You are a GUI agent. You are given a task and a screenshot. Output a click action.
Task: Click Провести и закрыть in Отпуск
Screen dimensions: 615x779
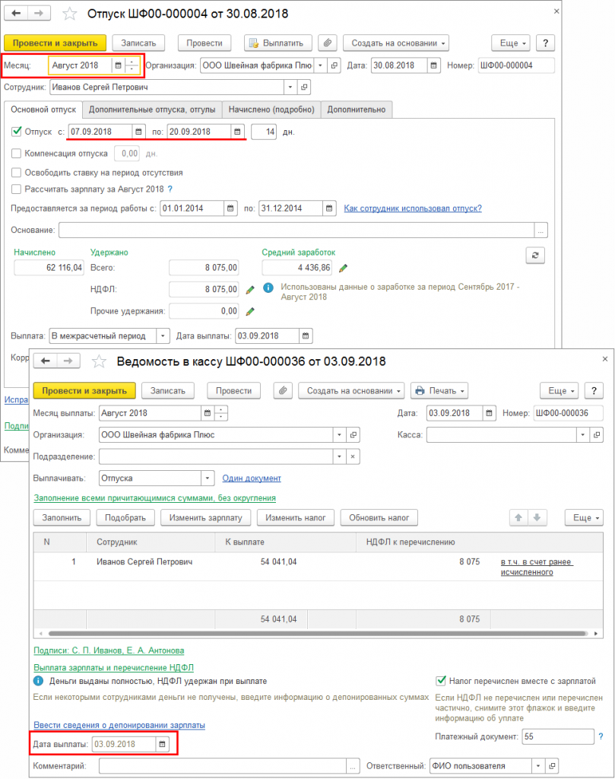click(55, 43)
